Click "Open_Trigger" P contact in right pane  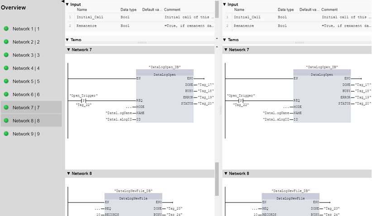pos(241,101)
